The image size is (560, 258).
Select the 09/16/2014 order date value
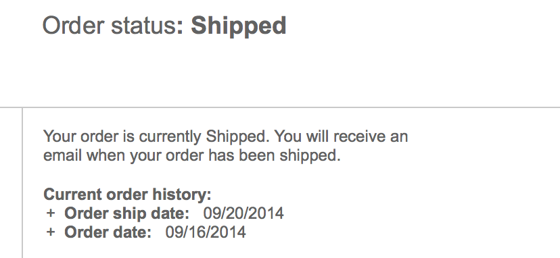[x=206, y=232]
